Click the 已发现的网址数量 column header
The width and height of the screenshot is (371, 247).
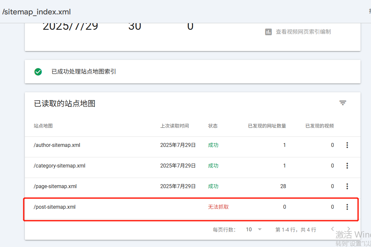[x=267, y=126]
